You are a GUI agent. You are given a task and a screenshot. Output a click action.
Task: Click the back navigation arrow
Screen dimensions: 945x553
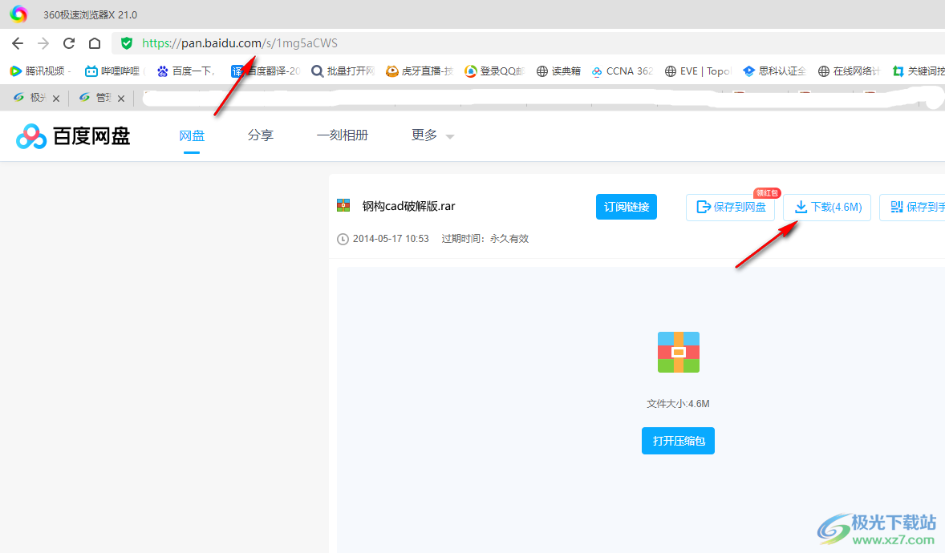[x=17, y=42]
